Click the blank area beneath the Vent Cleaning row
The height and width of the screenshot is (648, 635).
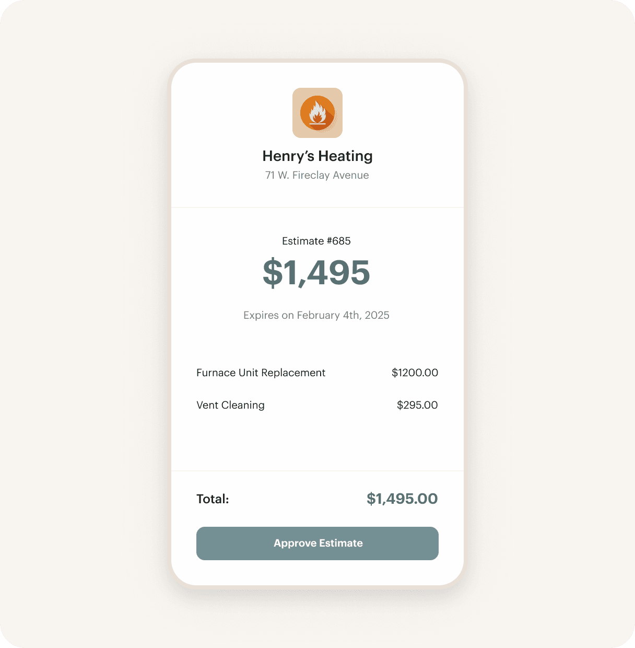click(317, 442)
